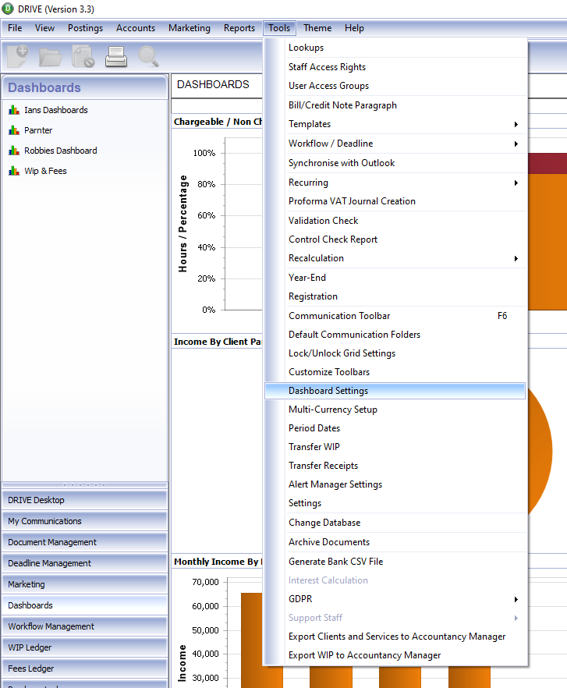Open Workflow Management panel

coord(85,626)
